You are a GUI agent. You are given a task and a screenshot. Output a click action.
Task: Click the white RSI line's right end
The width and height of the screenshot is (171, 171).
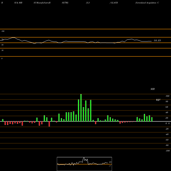(152, 41)
